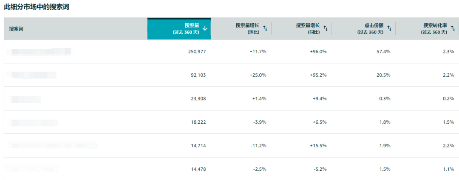Click the -11.2% growth value cell
459x180 pixels.
pyautogui.click(x=258, y=146)
